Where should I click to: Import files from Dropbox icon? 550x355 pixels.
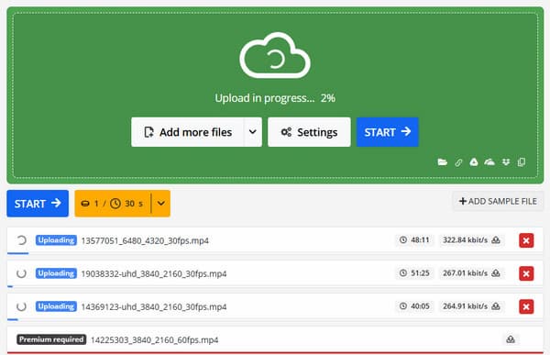[x=506, y=161]
